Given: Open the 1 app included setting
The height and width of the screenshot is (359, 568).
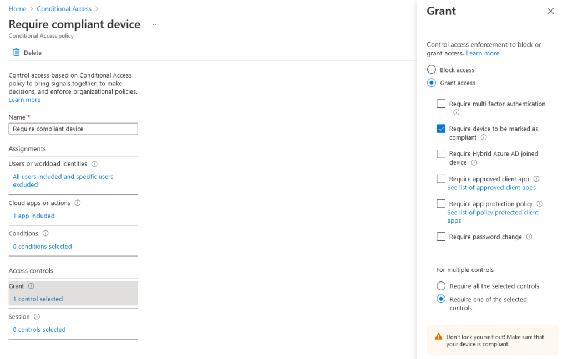Looking at the screenshot, I should [x=34, y=216].
